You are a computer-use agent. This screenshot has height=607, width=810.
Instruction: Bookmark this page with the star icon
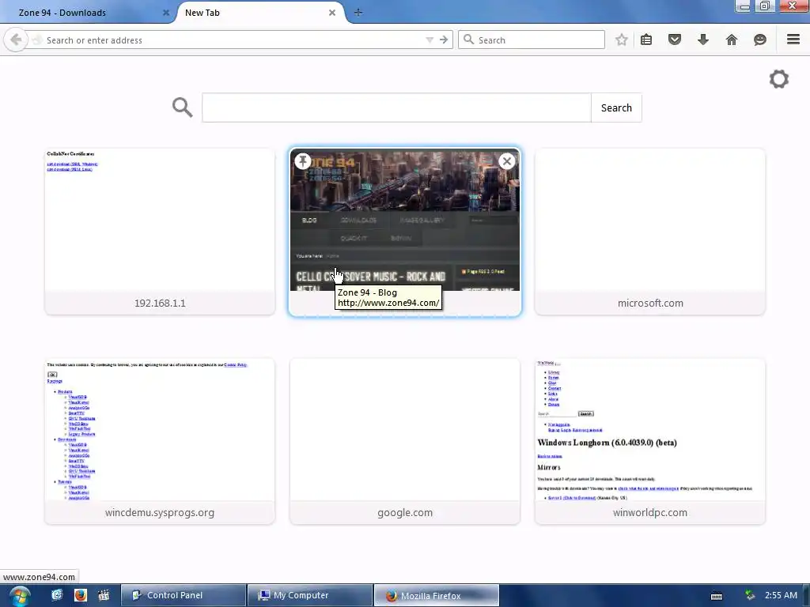[x=622, y=40]
